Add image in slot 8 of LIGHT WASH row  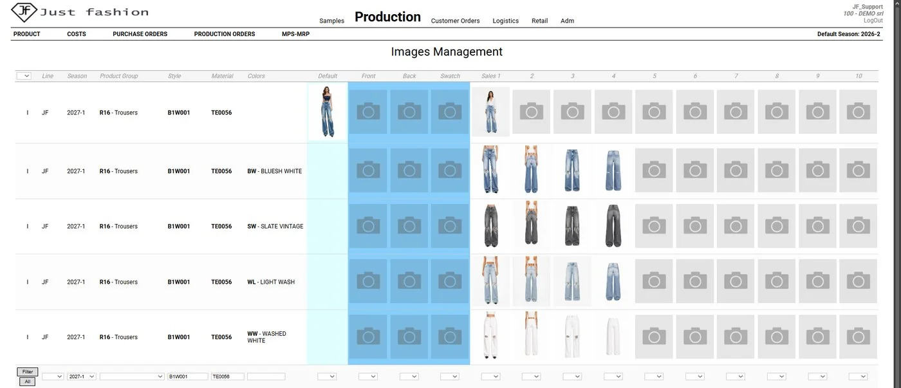[x=776, y=281]
